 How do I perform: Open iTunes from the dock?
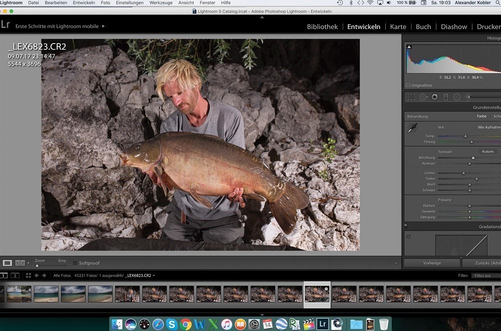[226, 324]
